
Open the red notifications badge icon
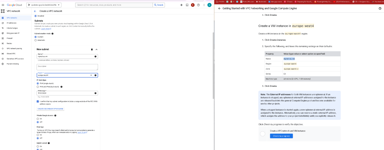193,5
